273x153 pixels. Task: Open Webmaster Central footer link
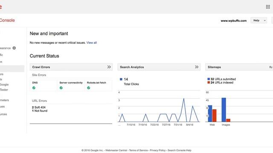pos(116,150)
